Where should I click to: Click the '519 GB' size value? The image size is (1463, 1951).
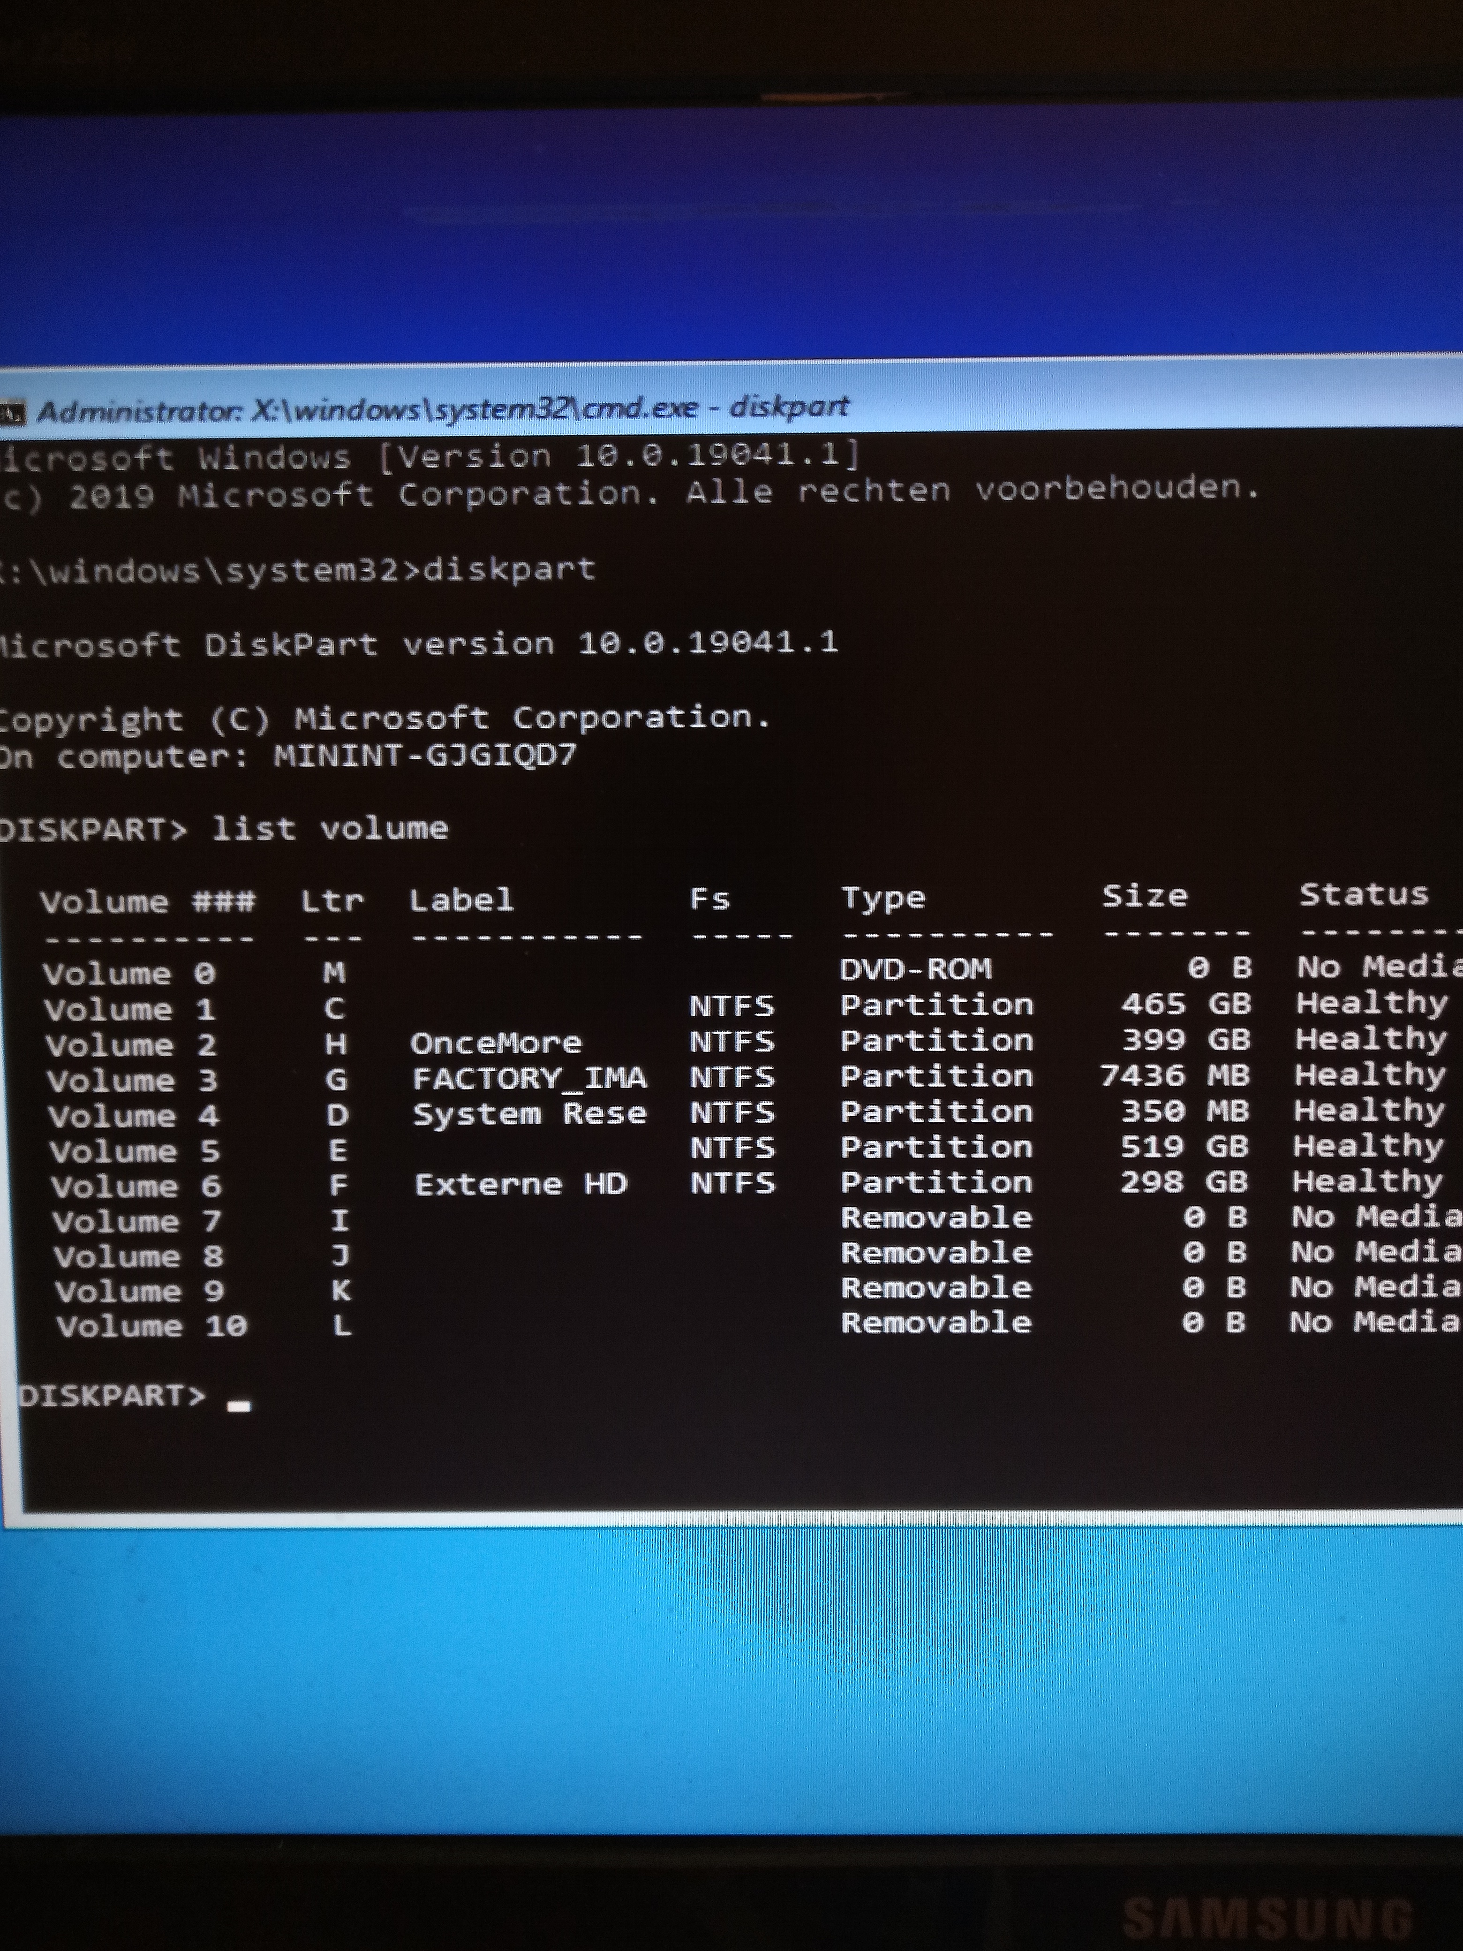(x=1184, y=1146)
